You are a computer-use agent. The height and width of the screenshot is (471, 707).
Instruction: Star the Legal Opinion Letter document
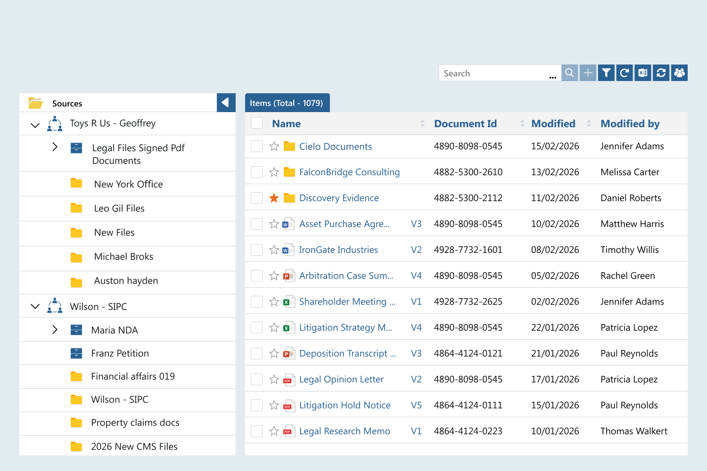coord(274,379)
